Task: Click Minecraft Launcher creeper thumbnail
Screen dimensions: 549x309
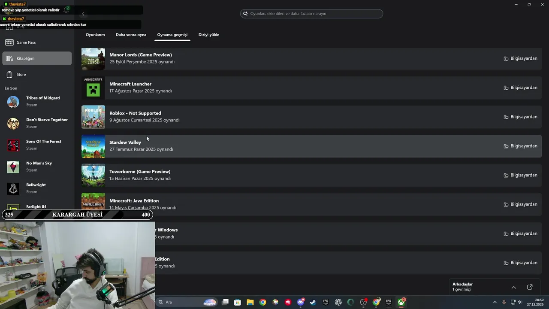Action: coord(93,88)
